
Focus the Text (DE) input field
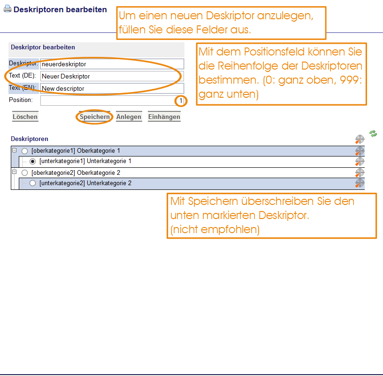pos(112,76)
